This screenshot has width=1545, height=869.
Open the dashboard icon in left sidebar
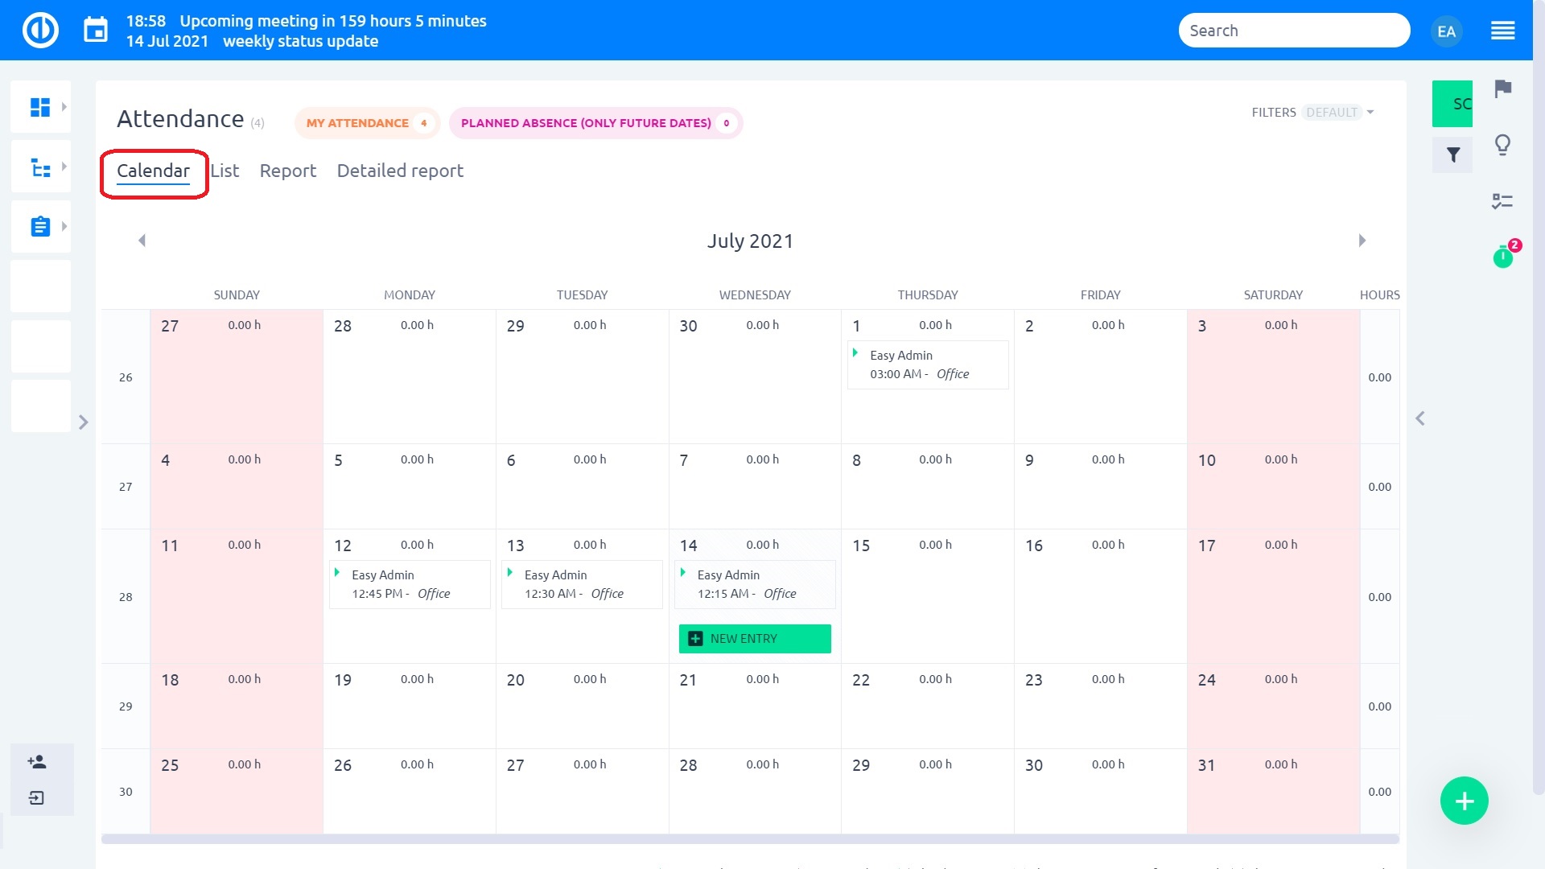(x=40, y=107)
